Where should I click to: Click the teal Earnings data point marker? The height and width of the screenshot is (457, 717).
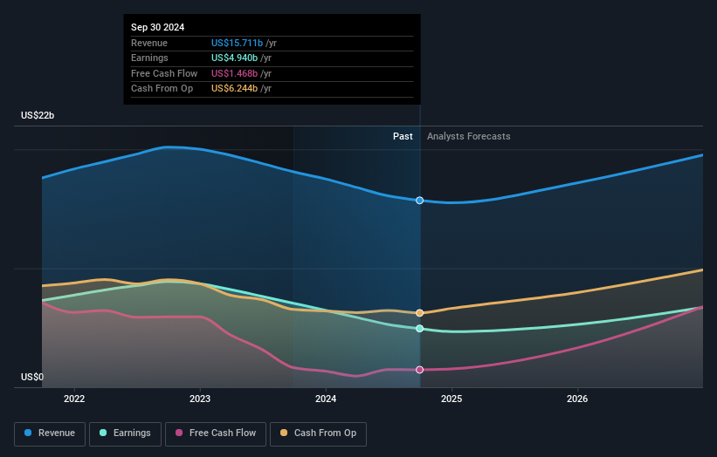[x=420, y=329]
